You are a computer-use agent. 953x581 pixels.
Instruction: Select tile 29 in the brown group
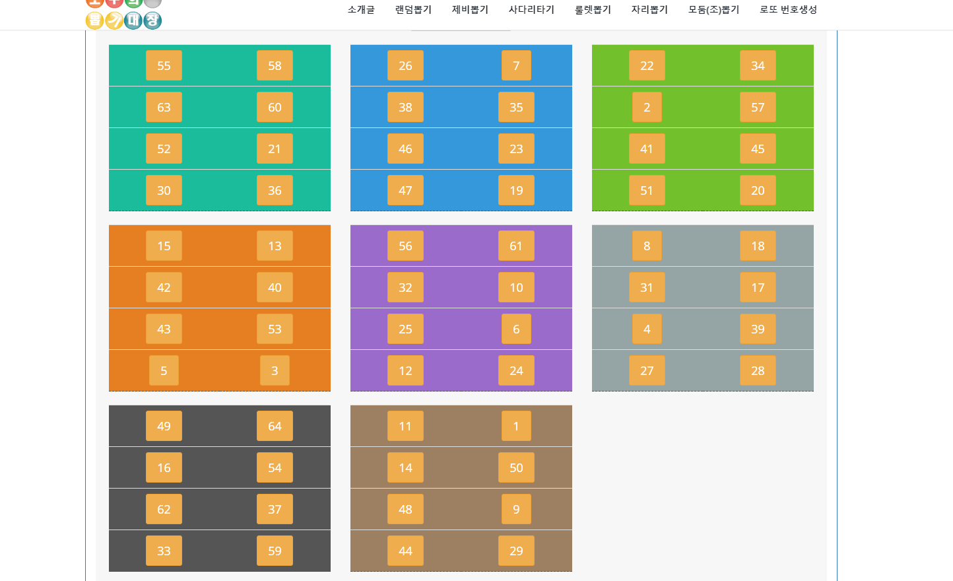pyautogui.click(x=516, y=551)
